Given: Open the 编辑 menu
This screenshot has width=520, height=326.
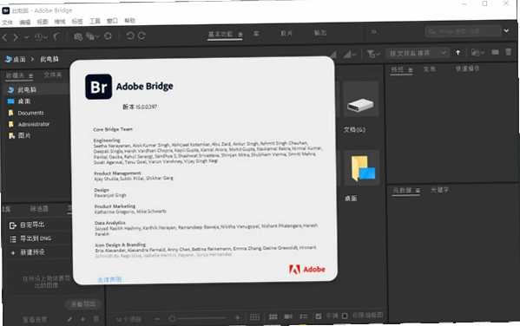Looking at the screenshot, I should coord(25,23).
